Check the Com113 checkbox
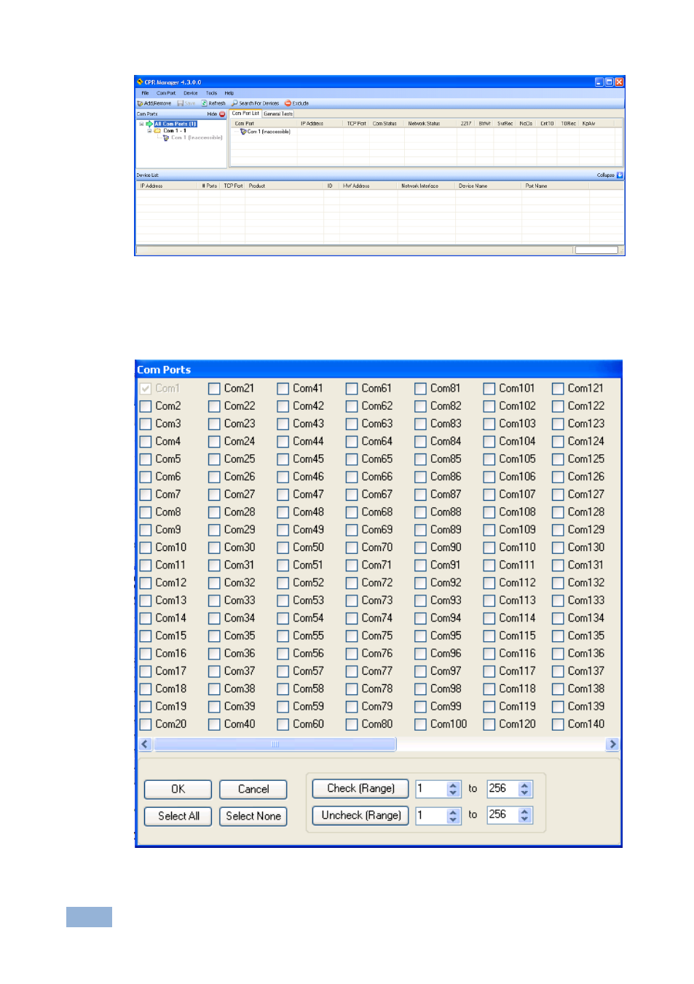Image resolution: width=694 pixels, height=984 pixels. pos(489,600)
